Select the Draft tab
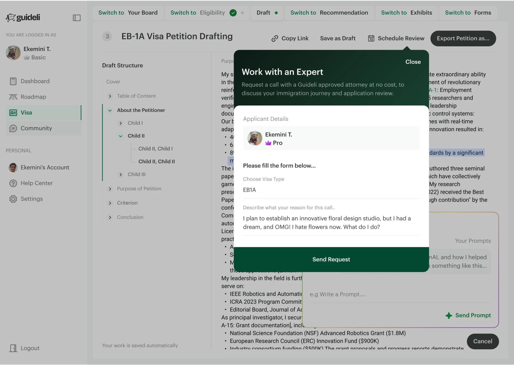The height and width of the screenshot is (365, 514). [267, 13]
